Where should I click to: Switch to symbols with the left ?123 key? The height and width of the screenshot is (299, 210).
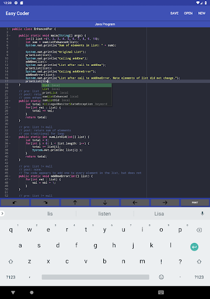point(10,277)
